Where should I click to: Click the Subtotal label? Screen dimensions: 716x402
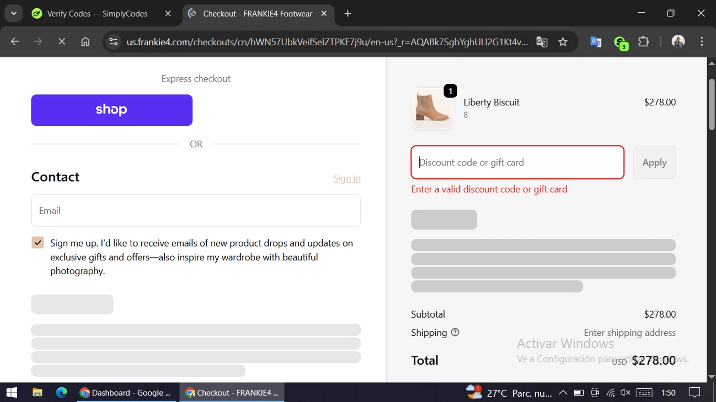(x=428, y=314)
